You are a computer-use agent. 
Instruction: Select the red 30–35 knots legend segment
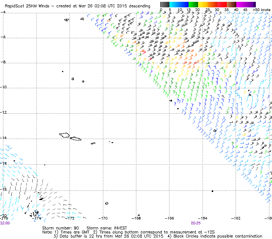tap(222, 4)
